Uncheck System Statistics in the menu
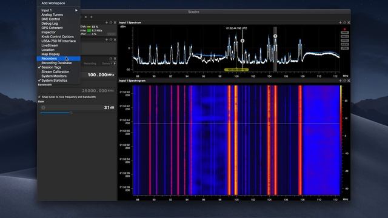The height and width of the screenshot is (218, 388). (x=54, y=81)
